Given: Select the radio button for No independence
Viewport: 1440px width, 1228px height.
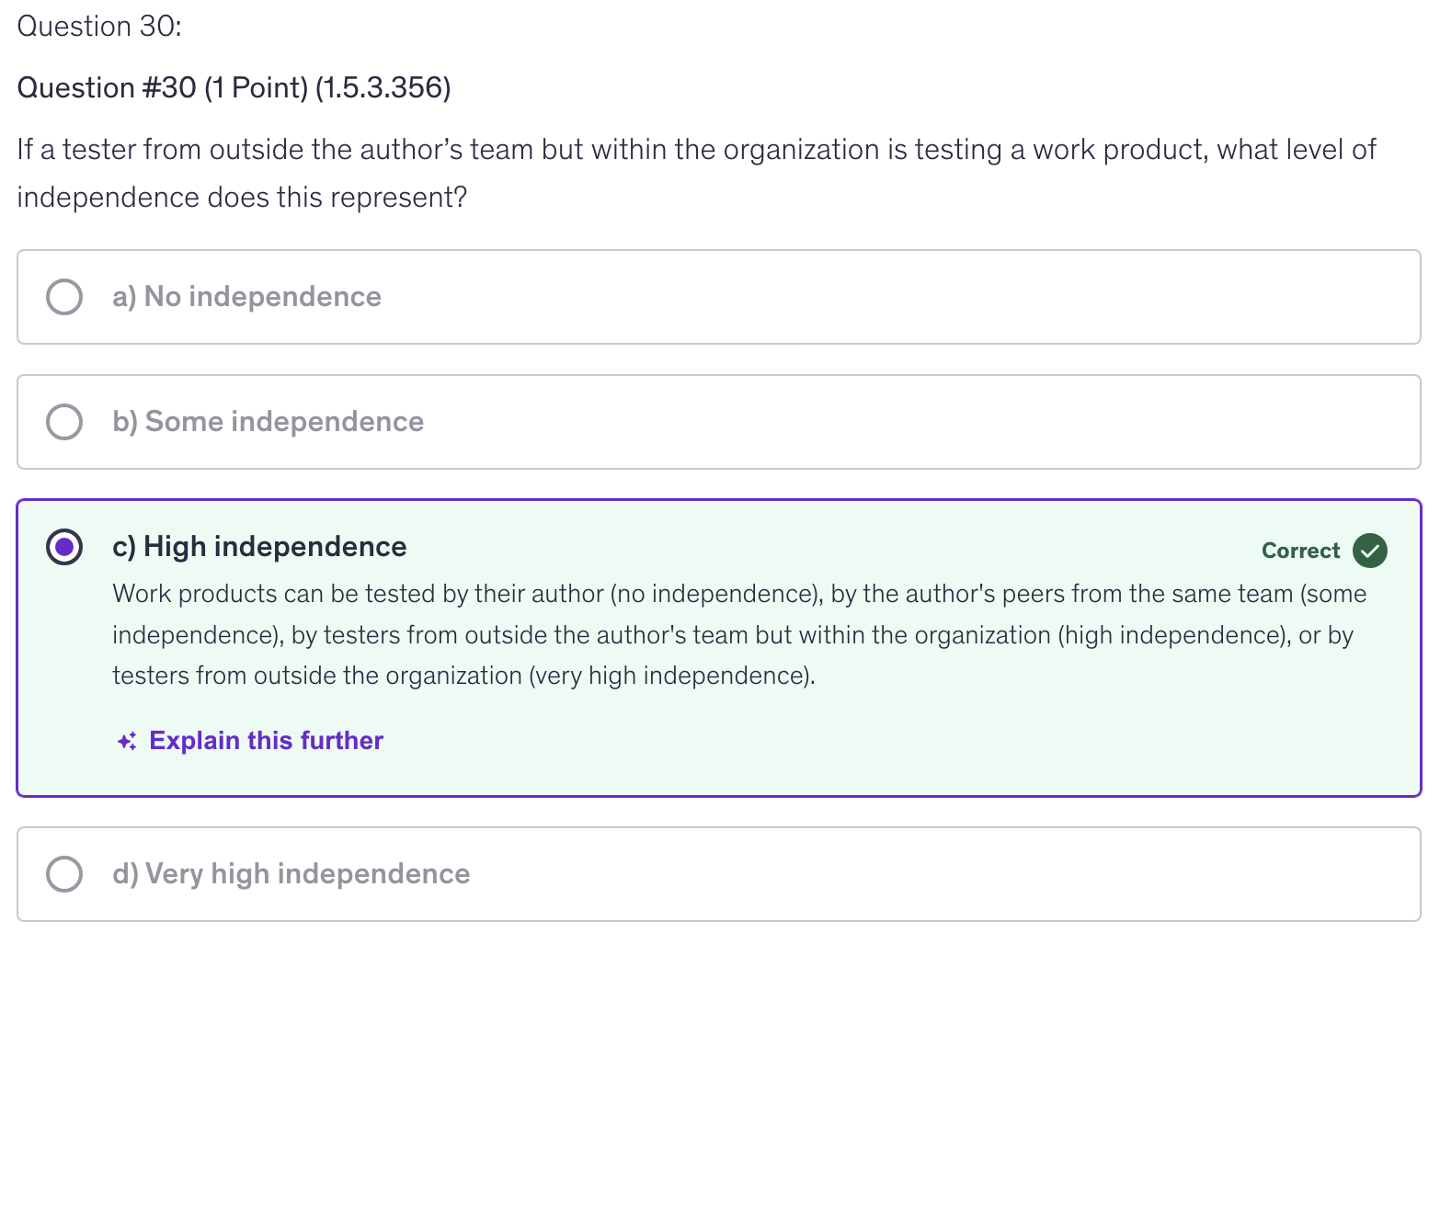Looking at the screenshot, I should 64,297.
